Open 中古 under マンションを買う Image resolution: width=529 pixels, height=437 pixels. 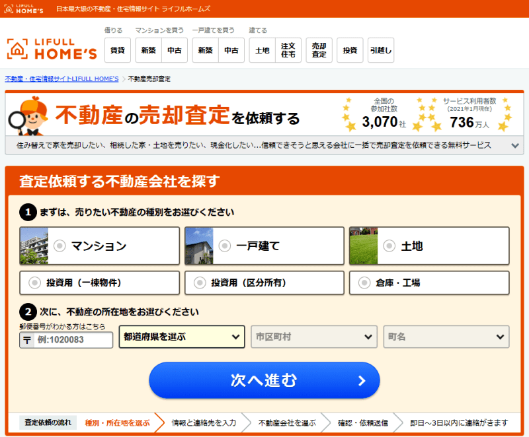pos(175,50)
